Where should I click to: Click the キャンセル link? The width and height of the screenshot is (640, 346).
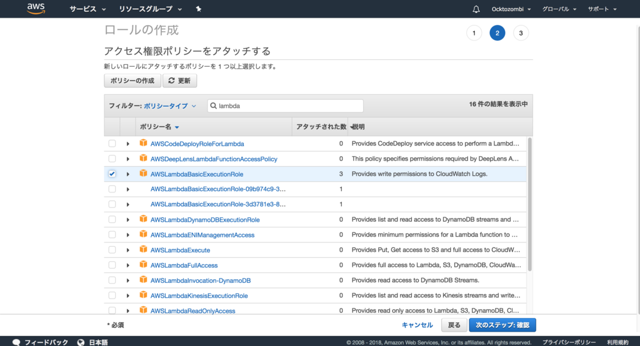coord(417,325)
